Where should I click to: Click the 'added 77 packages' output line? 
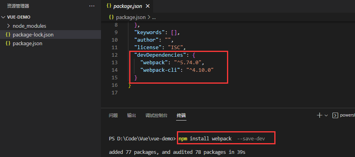tap(177, 152)
